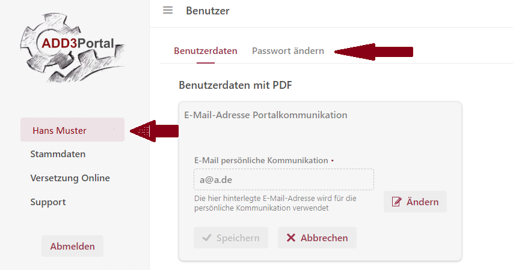Viewport: 513px width, 270px height.
Task: Log out with the Abmelden button
Action: (72, 246)
